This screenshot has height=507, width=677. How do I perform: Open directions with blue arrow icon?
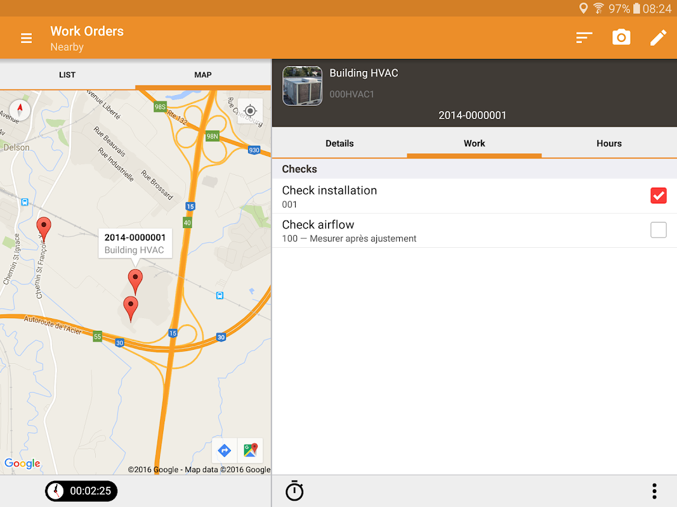(x=225, y=451)
